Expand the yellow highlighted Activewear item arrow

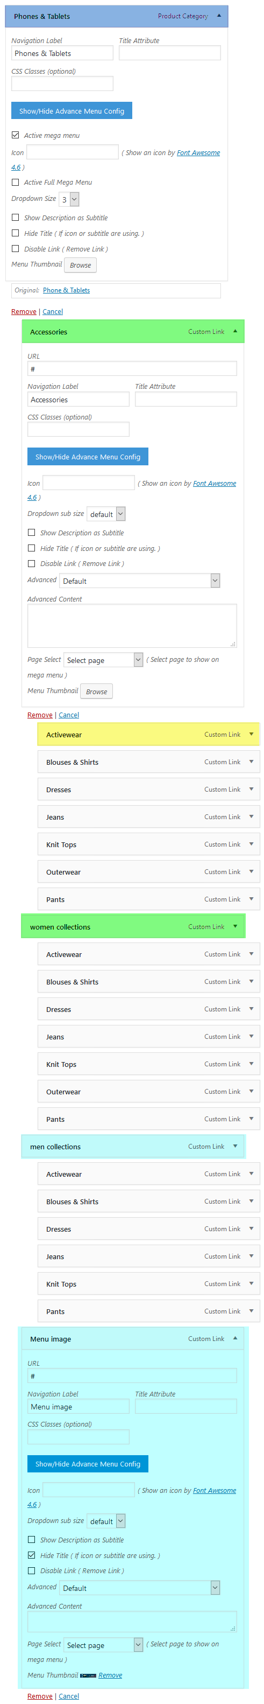click(x=251, y=734)
